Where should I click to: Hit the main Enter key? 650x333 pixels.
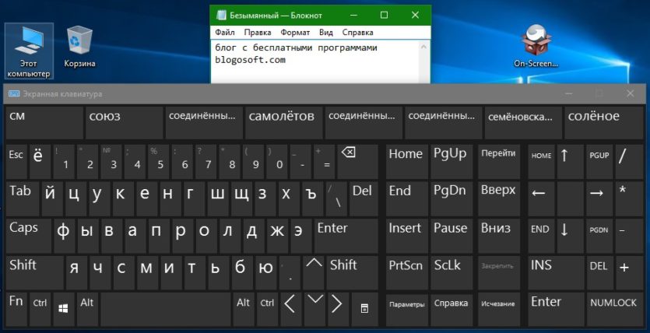click(x=346, y=235)
